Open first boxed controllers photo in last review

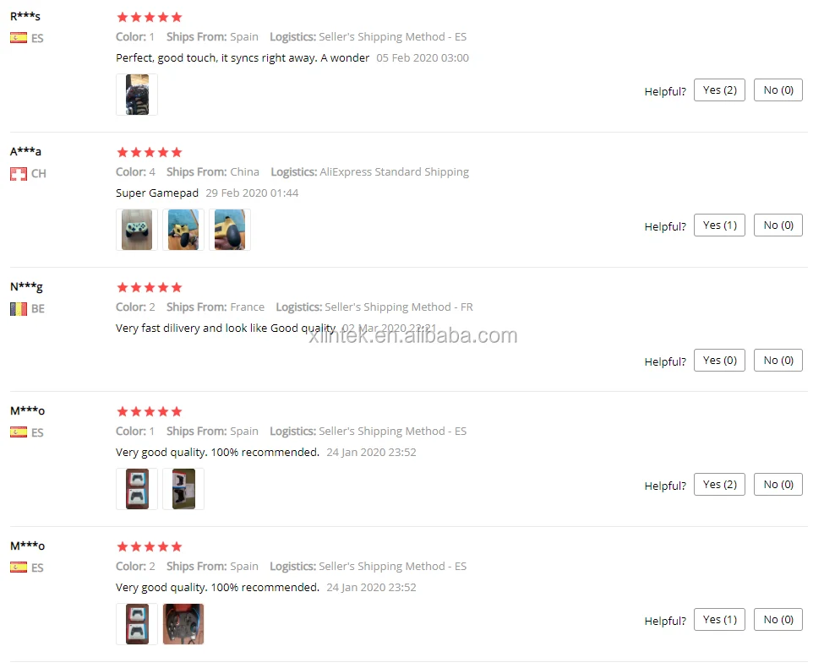(137, 624)
